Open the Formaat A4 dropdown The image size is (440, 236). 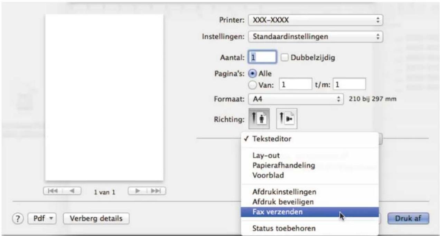tap(295, 98)
